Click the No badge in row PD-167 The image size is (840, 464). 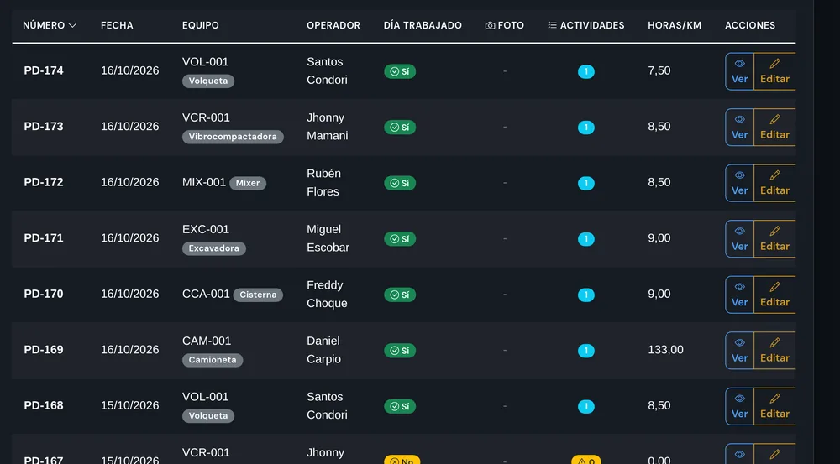pyautogui.click(x=402, y=461)
